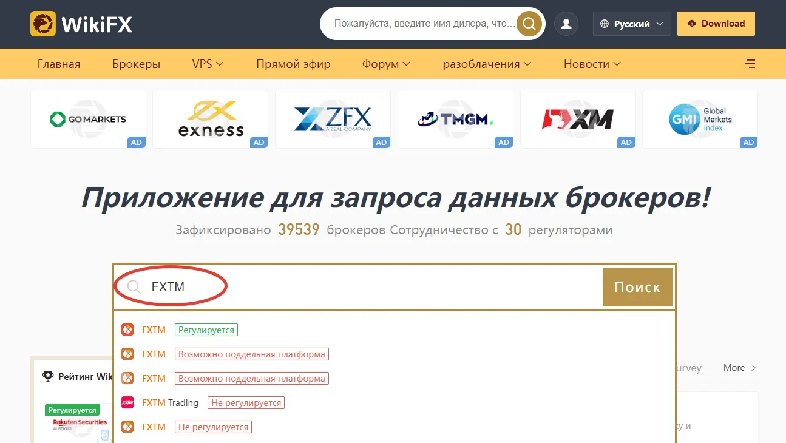Open the Exness ad banner

[211, 119]
